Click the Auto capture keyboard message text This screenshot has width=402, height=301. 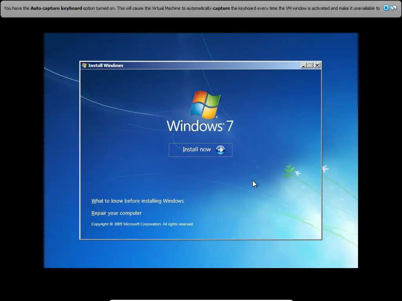point(192,8)
